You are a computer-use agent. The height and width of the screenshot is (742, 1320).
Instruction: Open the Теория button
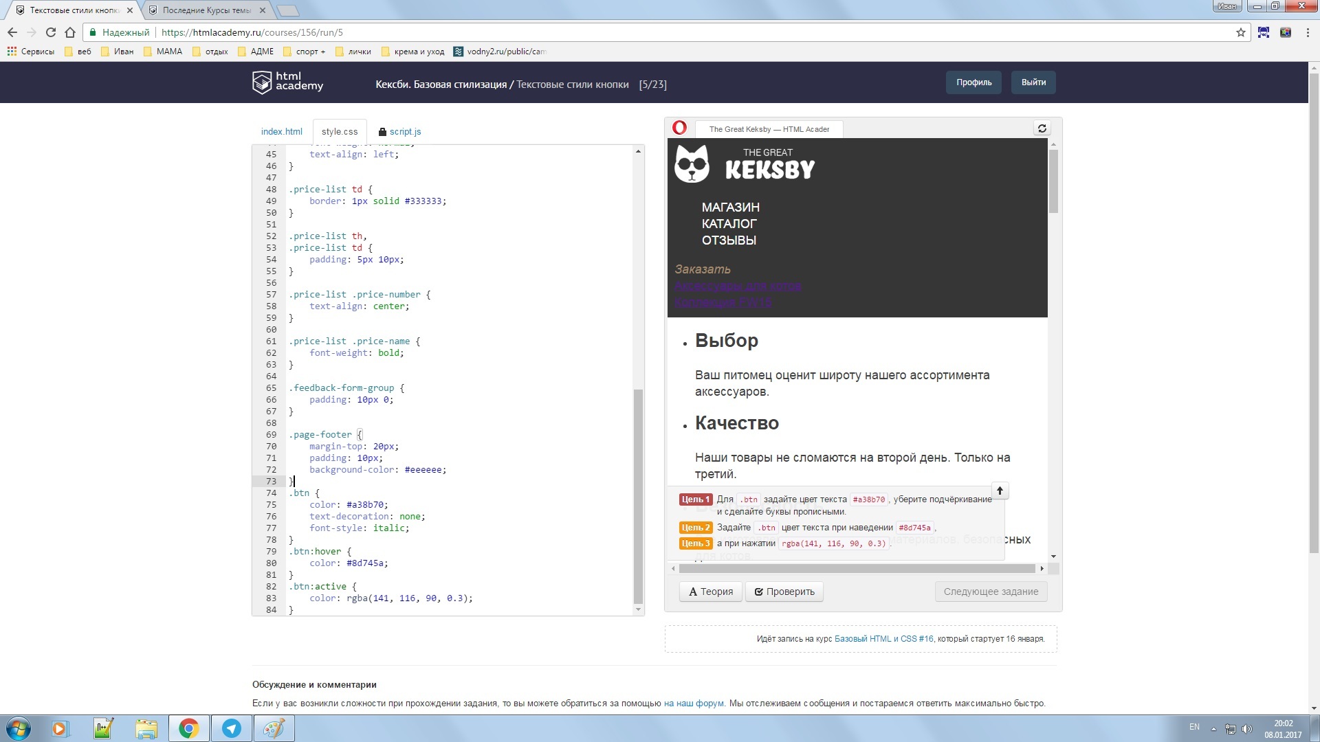pos(711,592)
